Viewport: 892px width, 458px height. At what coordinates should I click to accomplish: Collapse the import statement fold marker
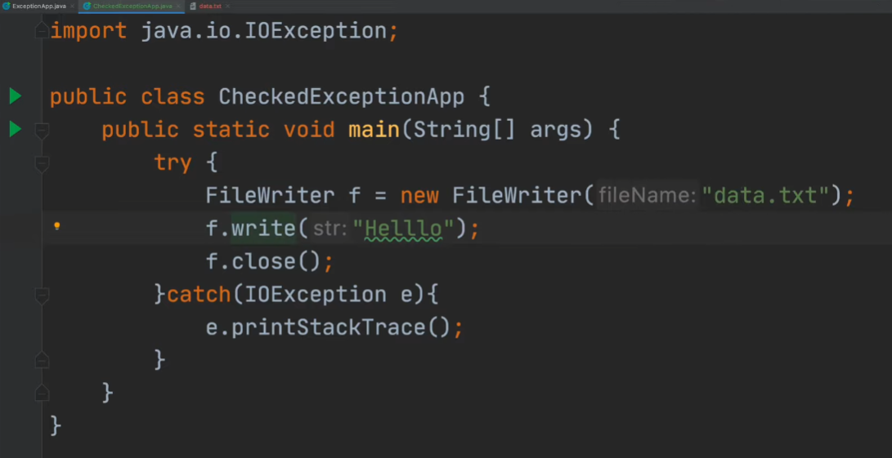point(42,31)
